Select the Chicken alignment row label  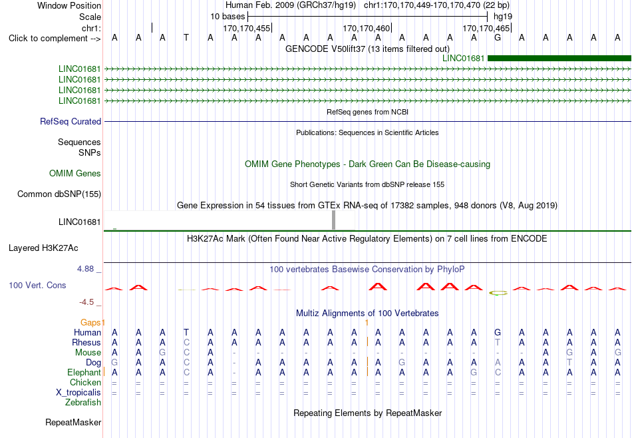coord(85,382)
